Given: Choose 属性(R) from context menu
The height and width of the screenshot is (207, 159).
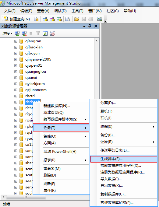Looking at the screenshot, I should [x=61, y=191].
